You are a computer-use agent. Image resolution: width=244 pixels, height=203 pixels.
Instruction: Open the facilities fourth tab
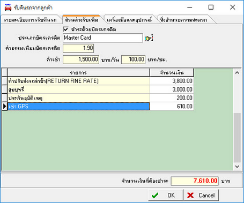point(184,20)
